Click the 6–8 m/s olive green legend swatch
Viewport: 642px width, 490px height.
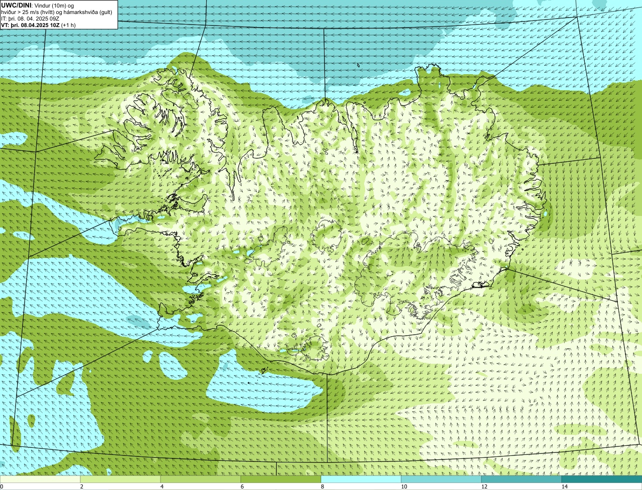coord(281,479)
